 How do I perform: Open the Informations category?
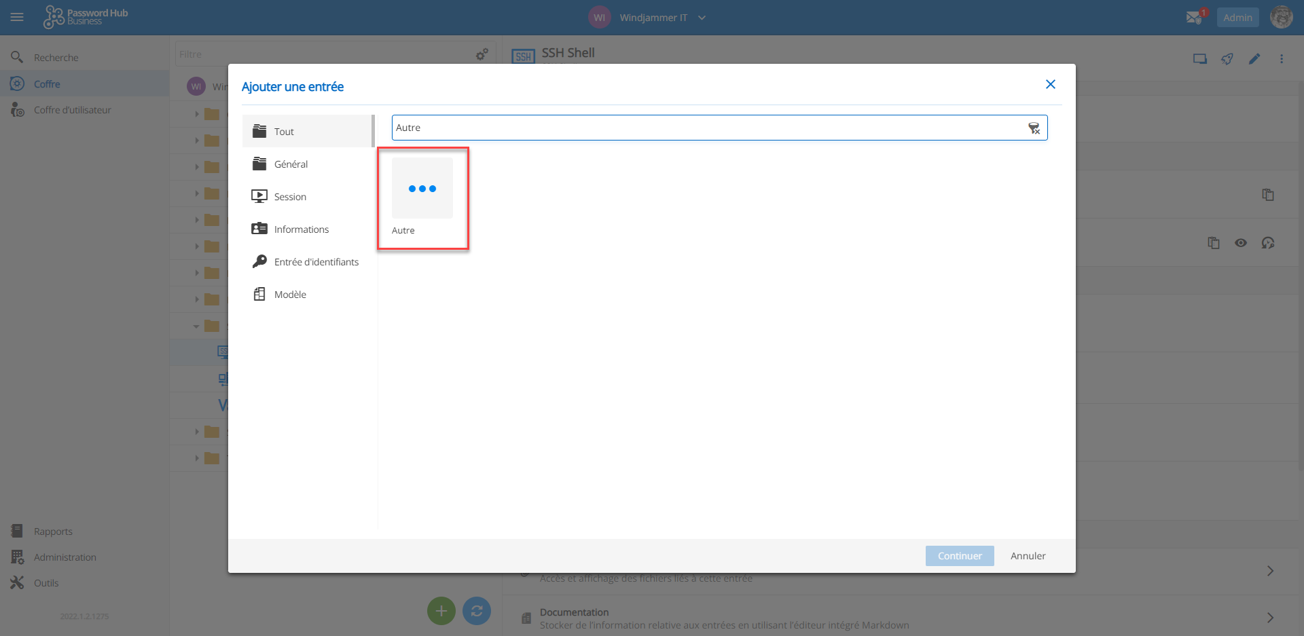(308, 229)
